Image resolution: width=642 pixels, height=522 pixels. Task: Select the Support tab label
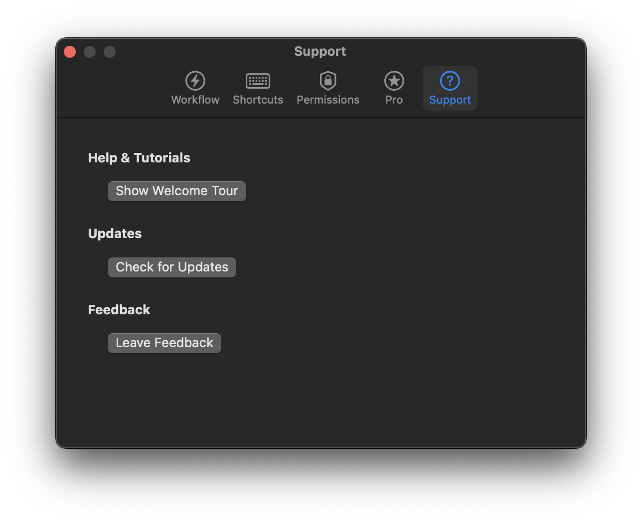pyautogui.click(x=450, y=100)
